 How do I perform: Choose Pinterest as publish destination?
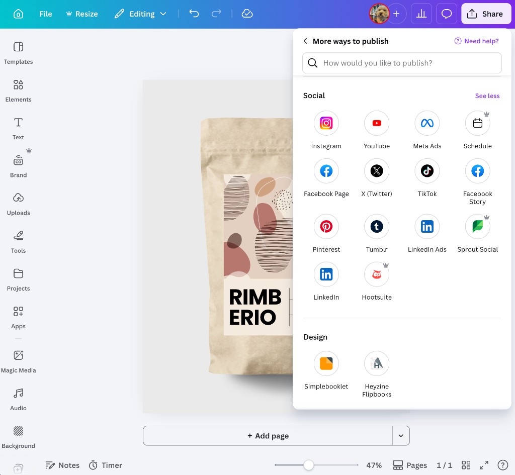[x=326, y=226]
